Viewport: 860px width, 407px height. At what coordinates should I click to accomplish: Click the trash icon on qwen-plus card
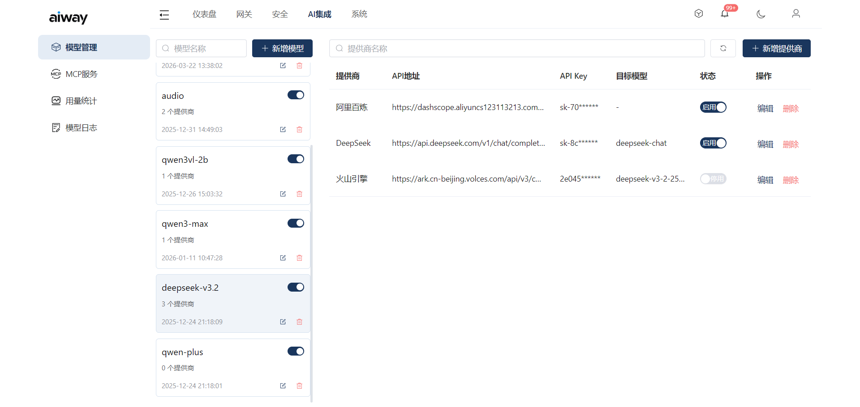point(299,386)
